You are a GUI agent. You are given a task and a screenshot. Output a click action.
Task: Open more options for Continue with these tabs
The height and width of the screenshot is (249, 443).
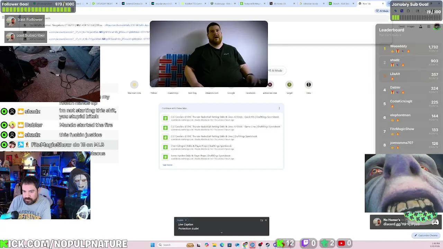click(x=279, y=108)
